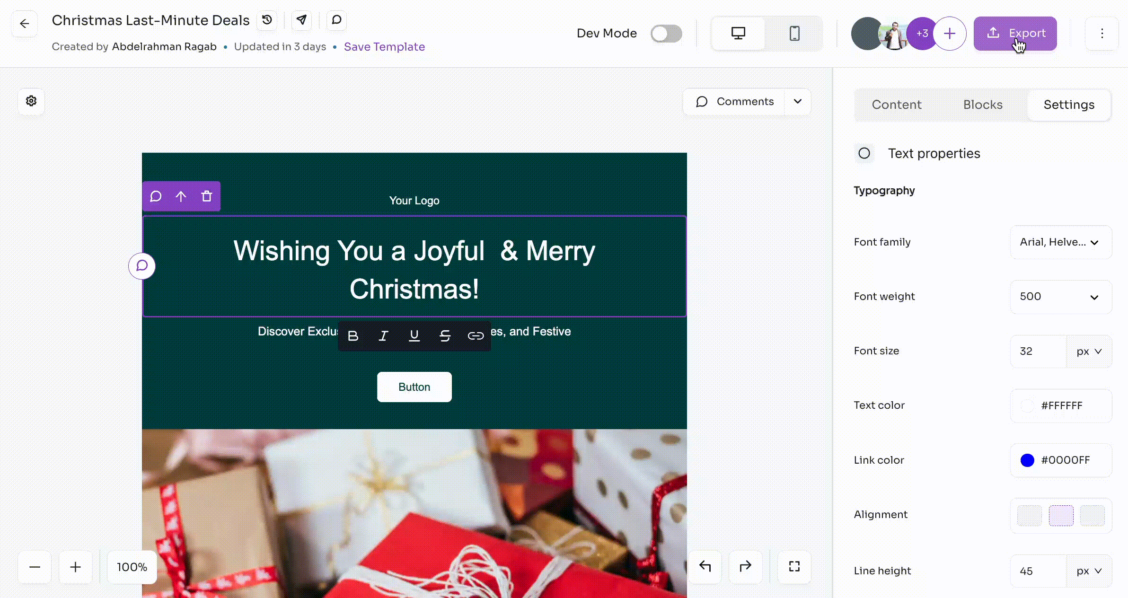1128x598 pixels.
Task: Click the history/versions clock icon
Action: (x=266, y=20)
